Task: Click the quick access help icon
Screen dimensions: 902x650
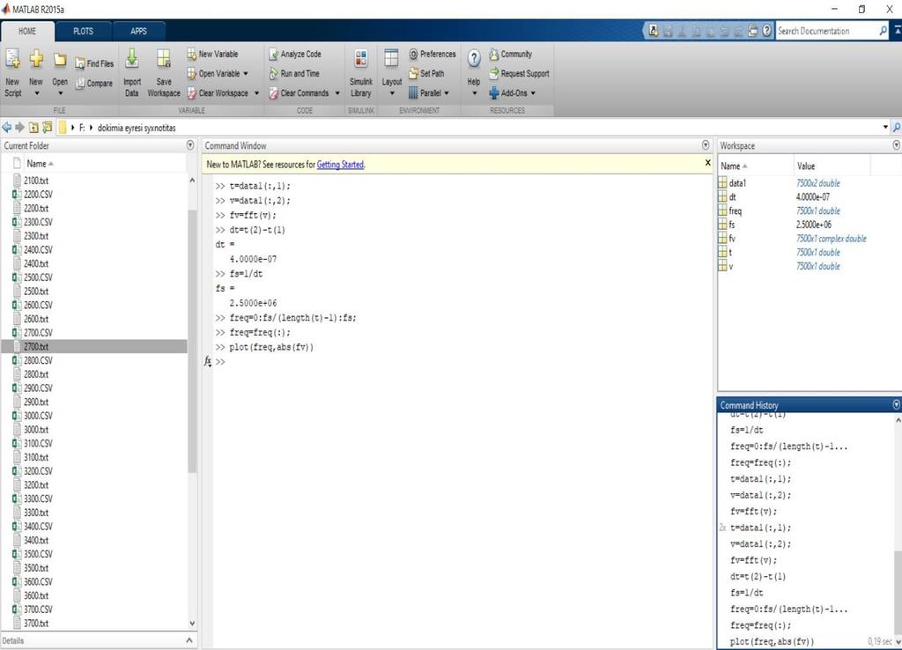Action: click(767, 31)
